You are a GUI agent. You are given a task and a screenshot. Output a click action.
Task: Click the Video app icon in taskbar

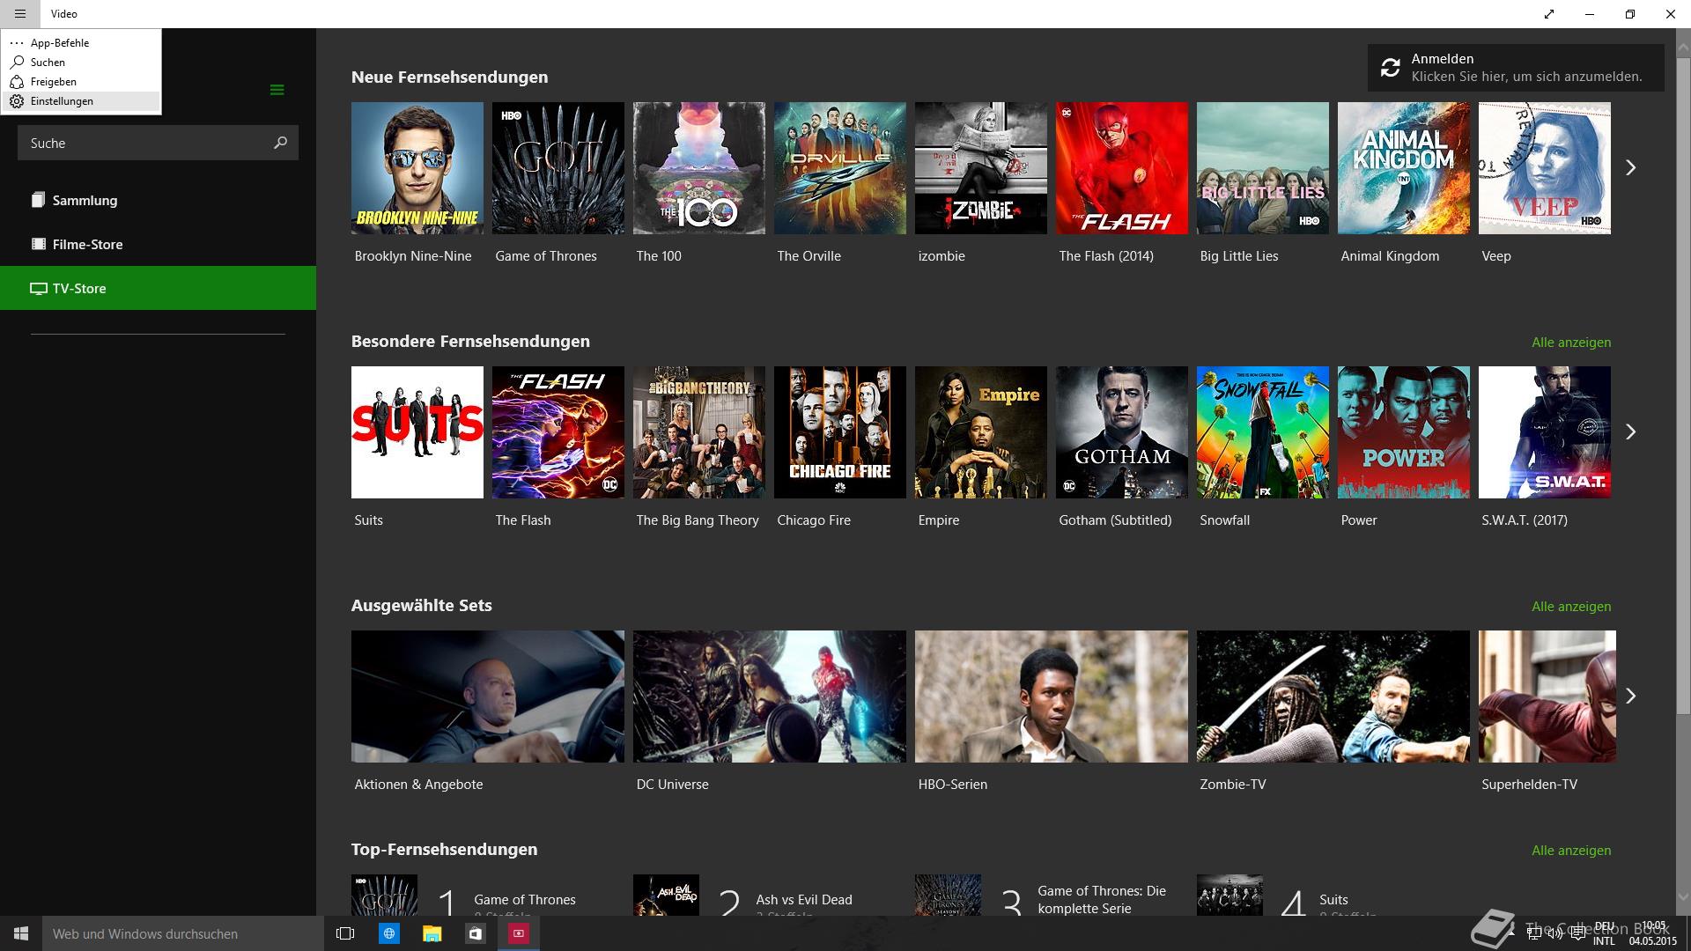(519, 933)
